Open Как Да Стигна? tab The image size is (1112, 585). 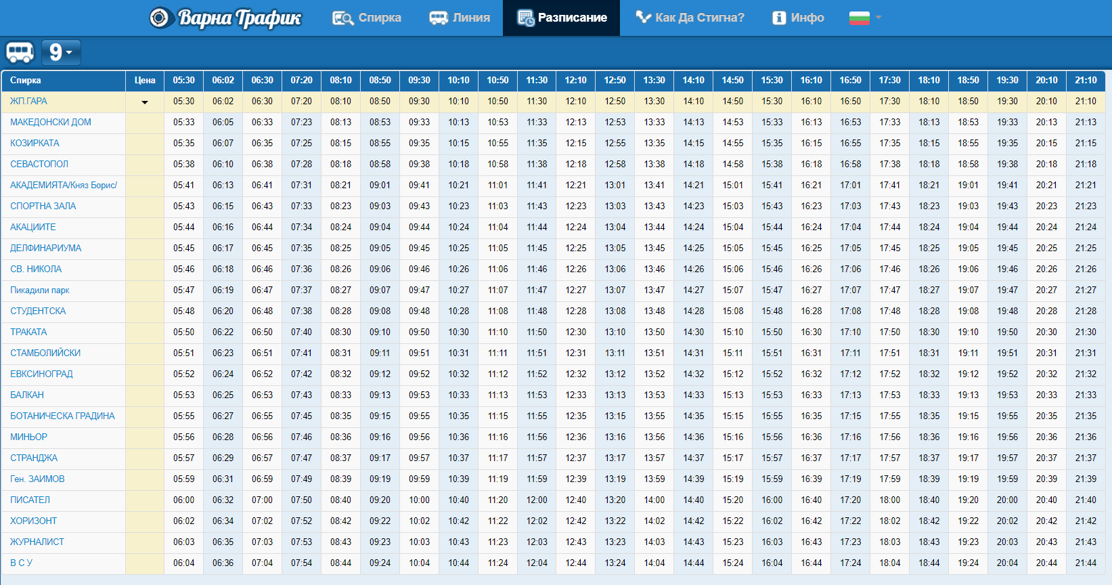coord(690,18)
